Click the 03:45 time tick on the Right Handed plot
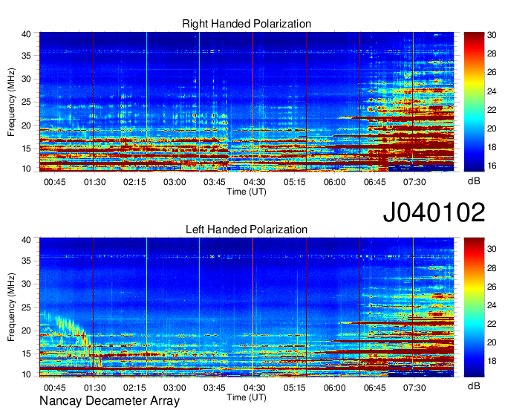Viewport: 505px width, 410px height. point(215,182)
